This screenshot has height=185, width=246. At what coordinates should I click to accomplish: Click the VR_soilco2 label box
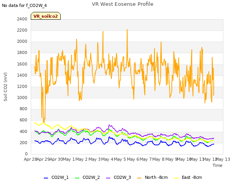point(46,16)
